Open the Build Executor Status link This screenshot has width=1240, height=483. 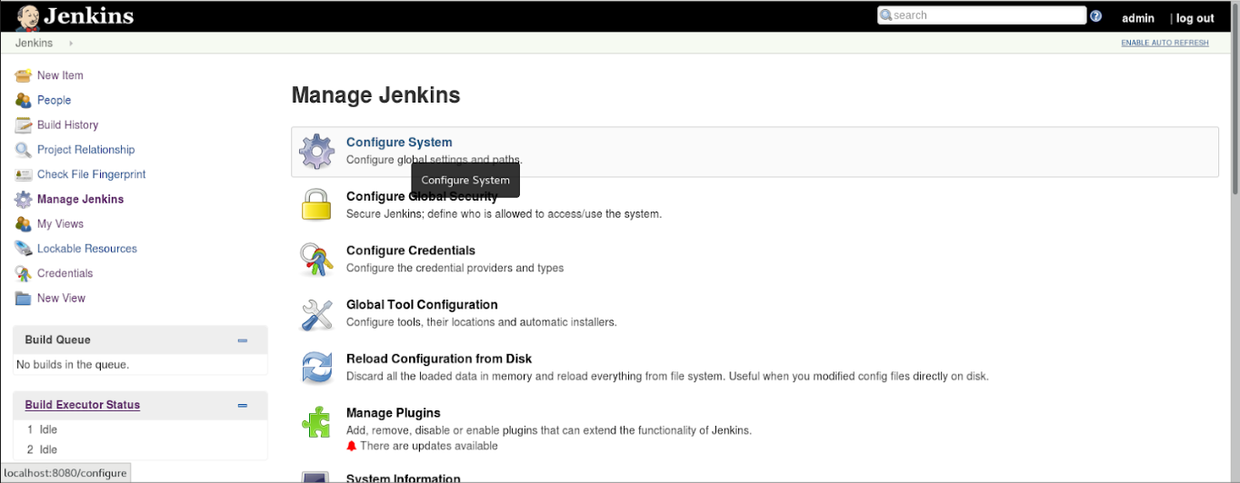tap(83, 405)
